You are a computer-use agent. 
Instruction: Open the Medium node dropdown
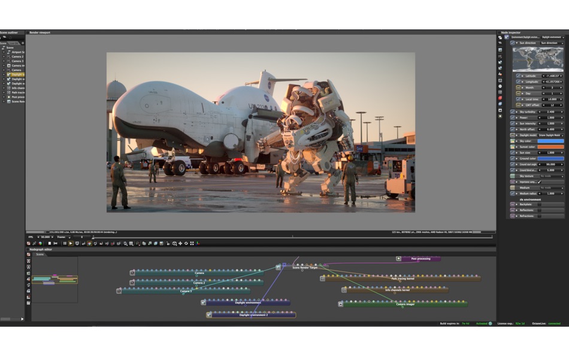552,188
